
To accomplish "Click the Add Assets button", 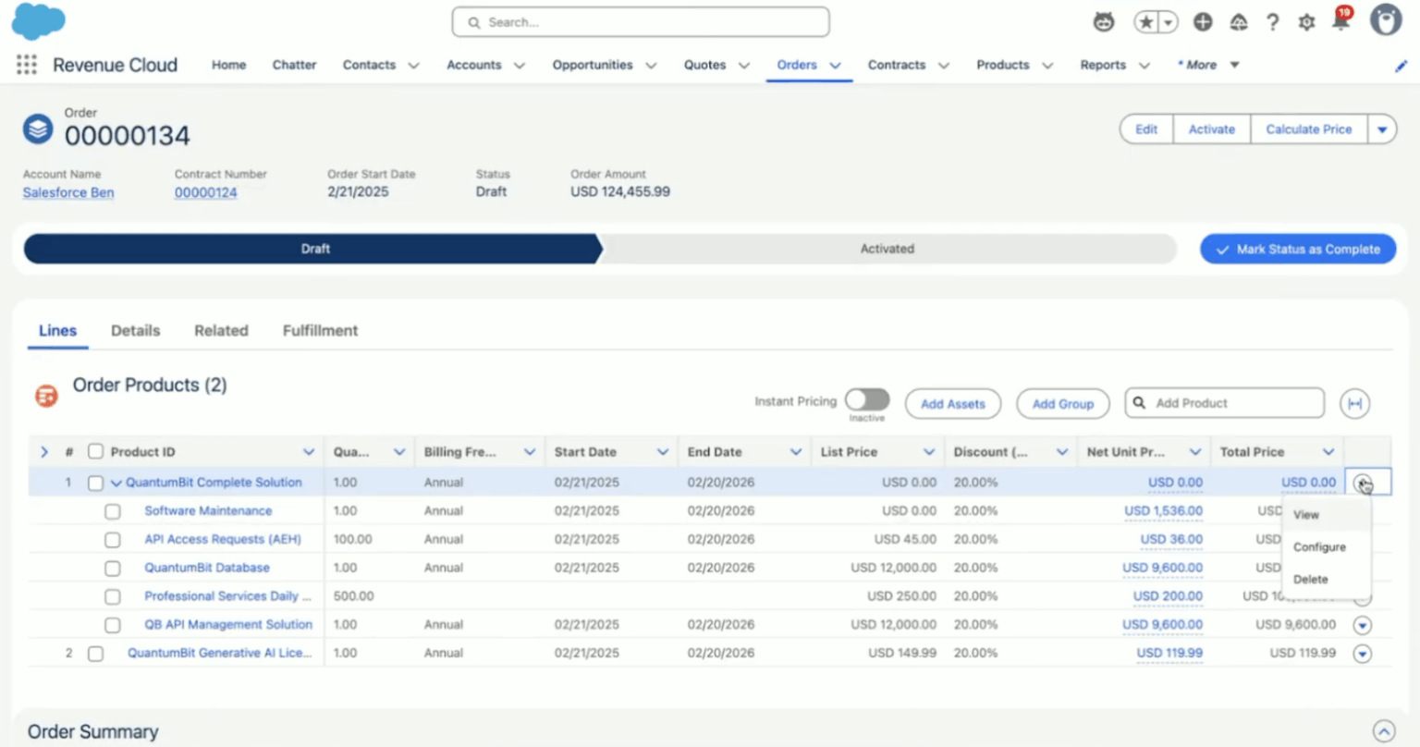I will pyautogui.click(x=952, y=404).
